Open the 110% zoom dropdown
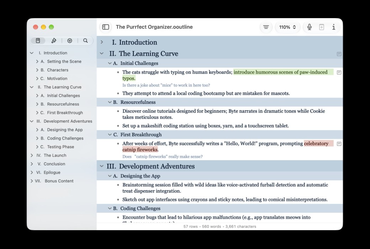This screenshot has width=370, height=249. pyautogui.click(x=287, y=27)
